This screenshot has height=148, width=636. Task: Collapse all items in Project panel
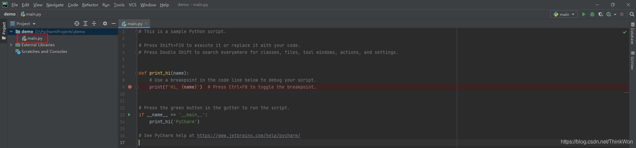pyautogui.click(x=94, y=23)
